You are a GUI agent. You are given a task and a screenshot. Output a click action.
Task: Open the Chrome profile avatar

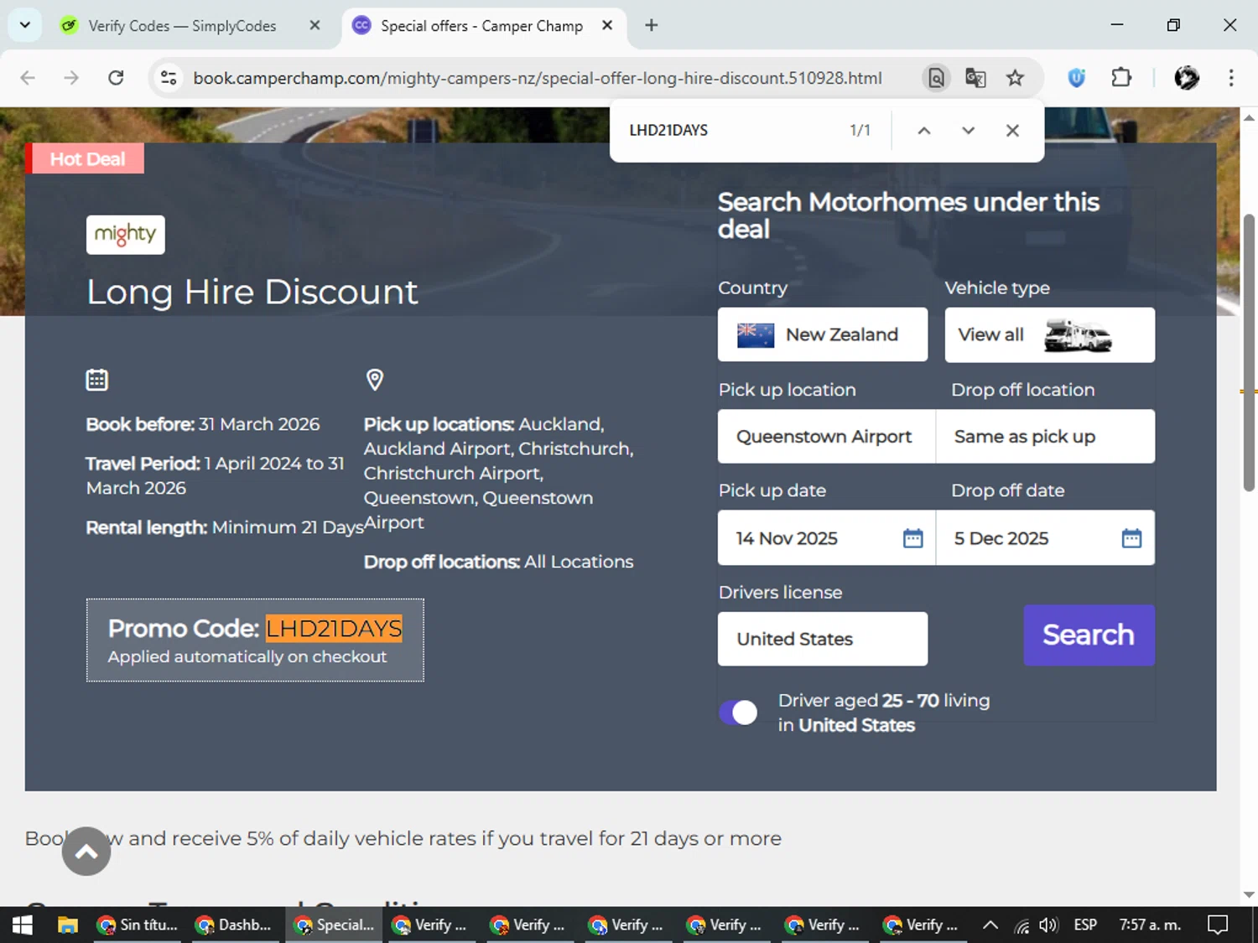[1187, 78]
